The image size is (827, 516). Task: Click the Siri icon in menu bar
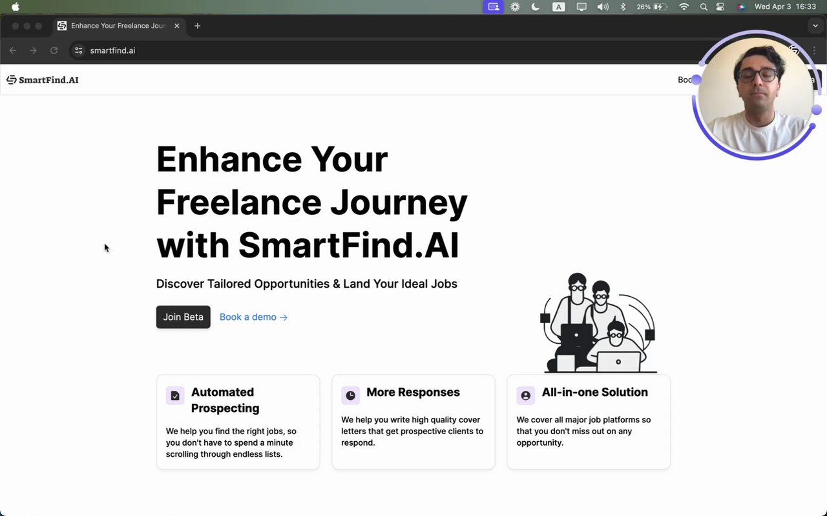pos(741,7)
